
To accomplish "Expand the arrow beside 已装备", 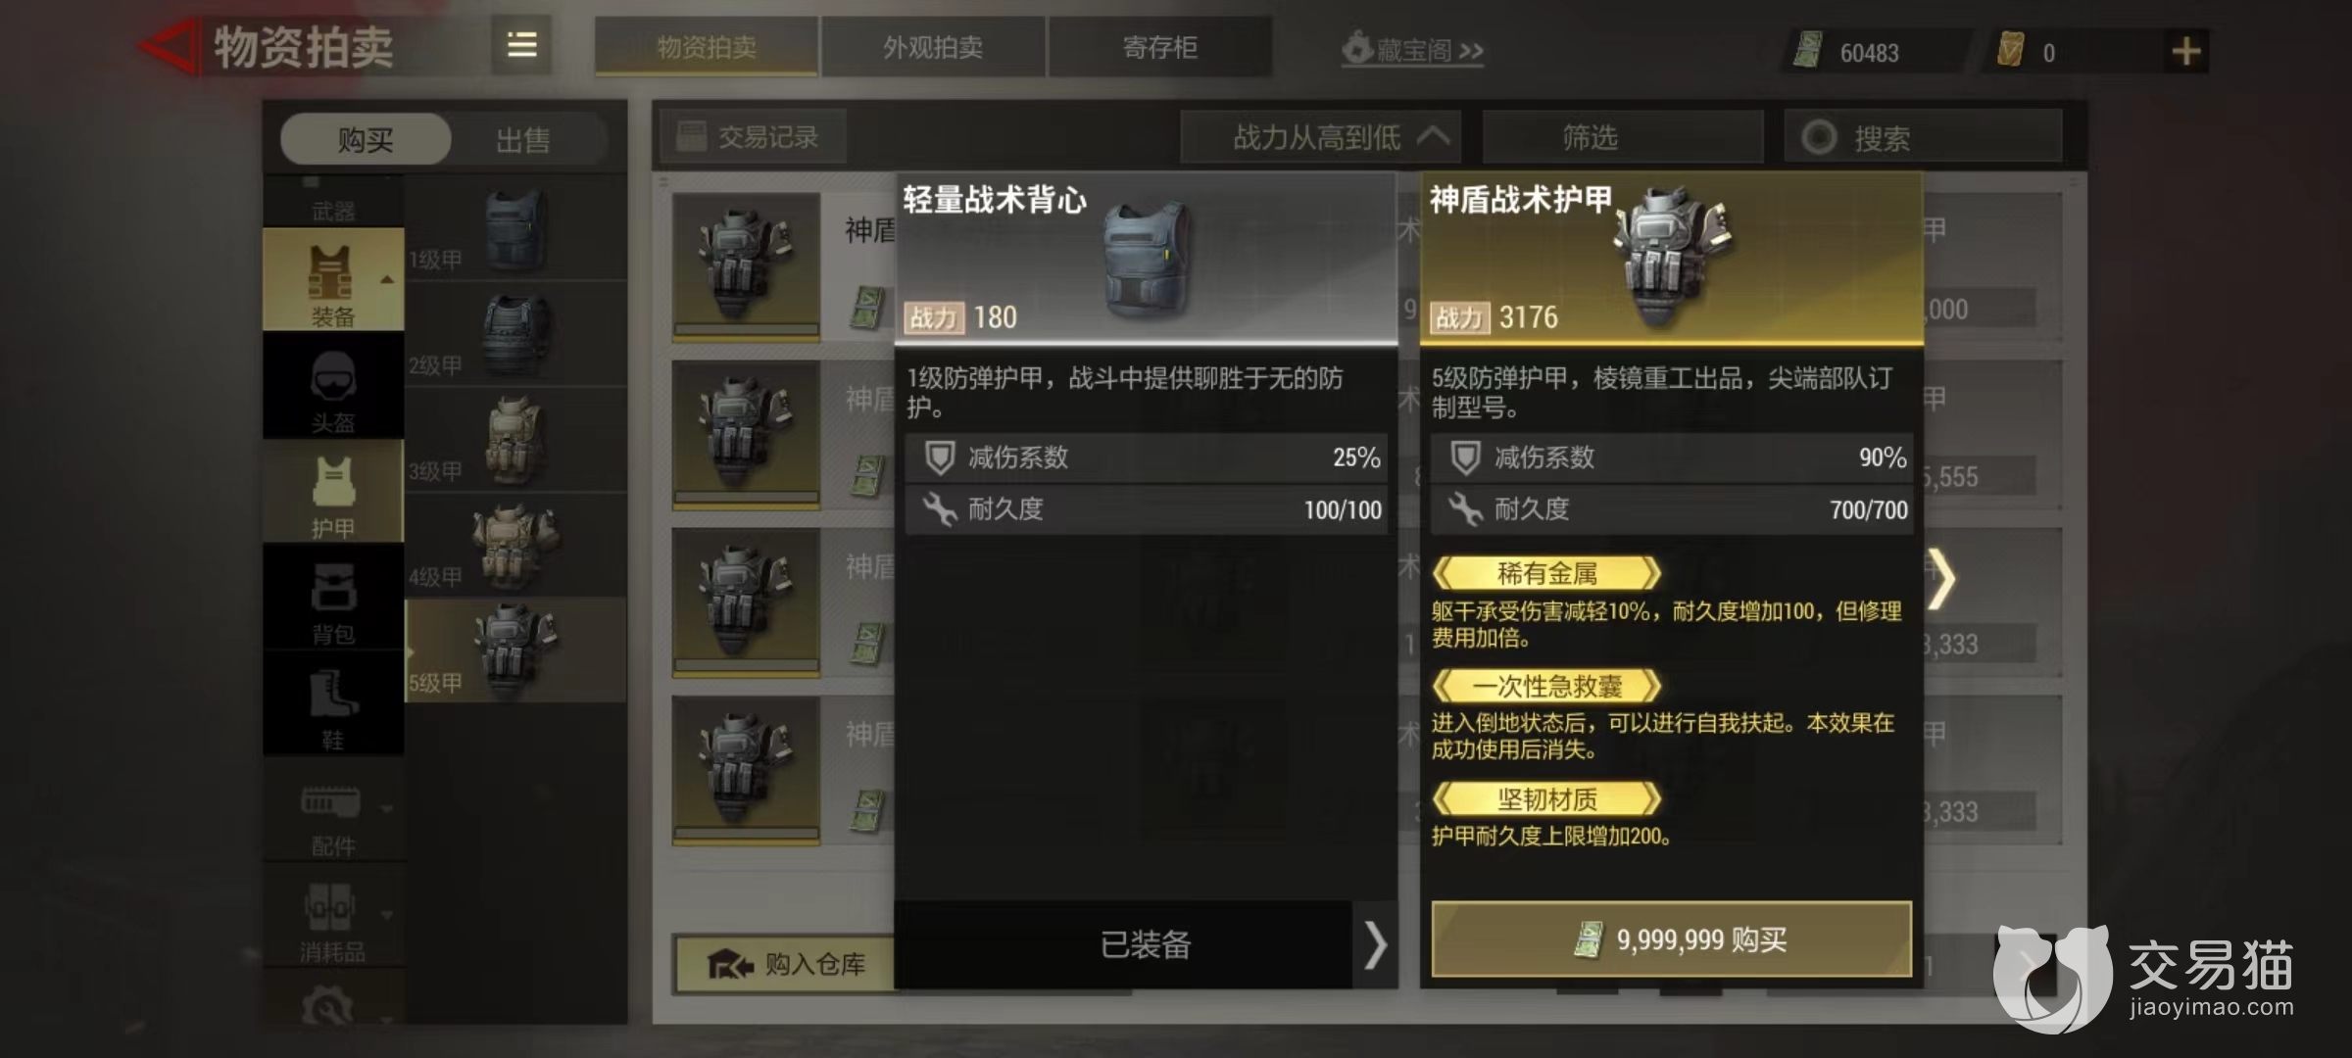I will (1375, 944).
